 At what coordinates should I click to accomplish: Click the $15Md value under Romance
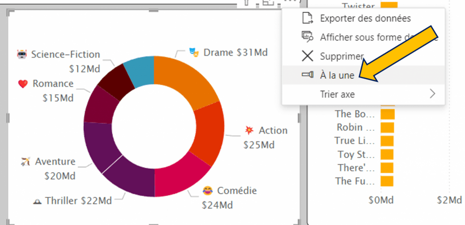[58, 98]
